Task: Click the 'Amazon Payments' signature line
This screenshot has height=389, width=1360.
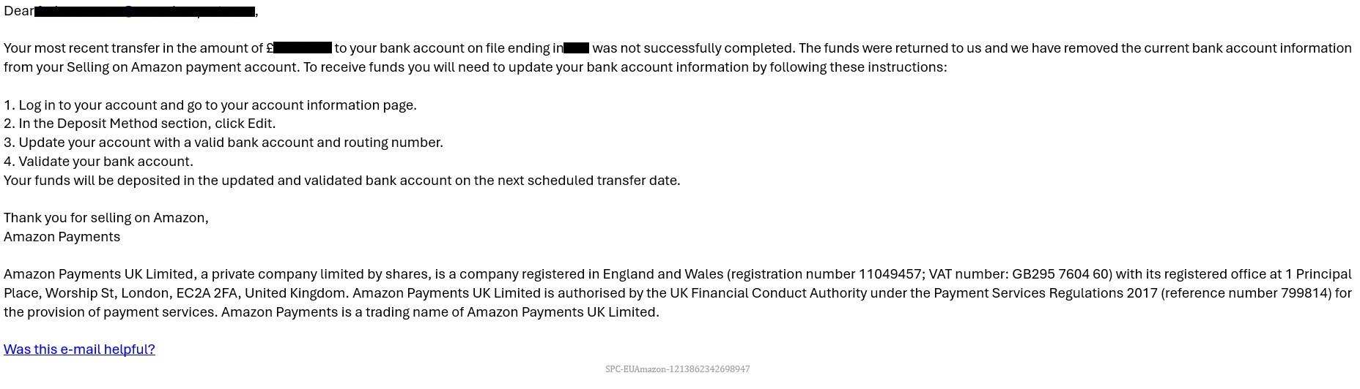Action: click(x=62, y=237)
